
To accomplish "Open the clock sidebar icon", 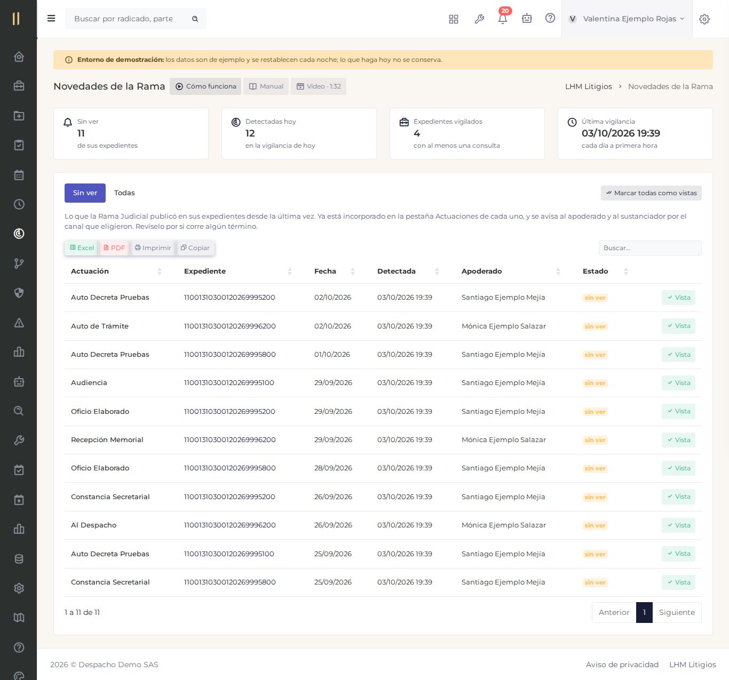I will click(19, 204).
